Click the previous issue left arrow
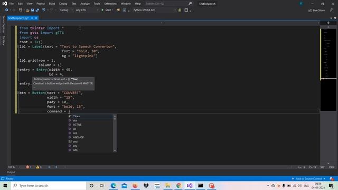 50,167
